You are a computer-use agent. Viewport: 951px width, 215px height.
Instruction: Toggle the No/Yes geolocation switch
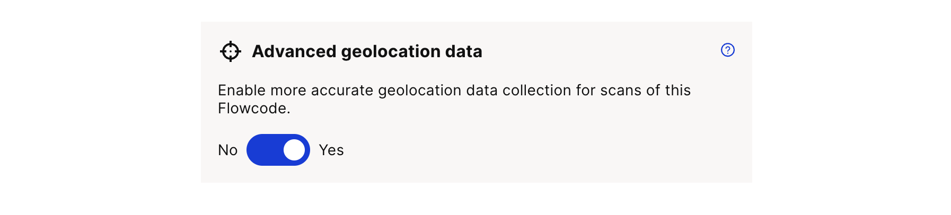pyautogui.click(x=278, y=150)
